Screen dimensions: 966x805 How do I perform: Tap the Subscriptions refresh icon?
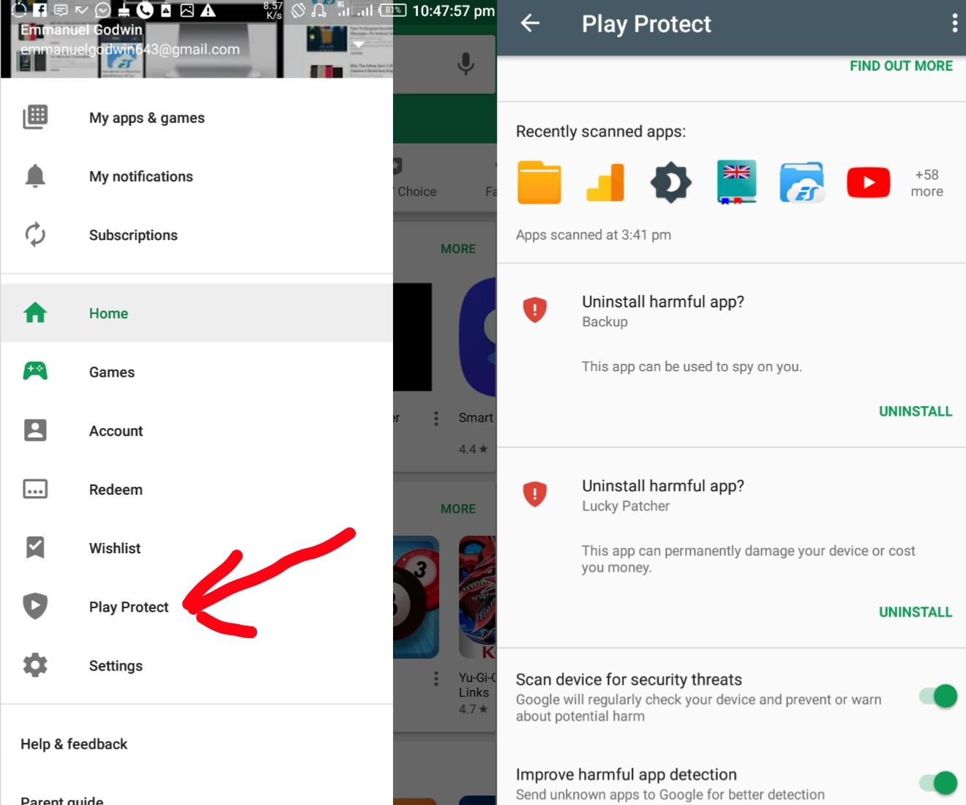35,235
